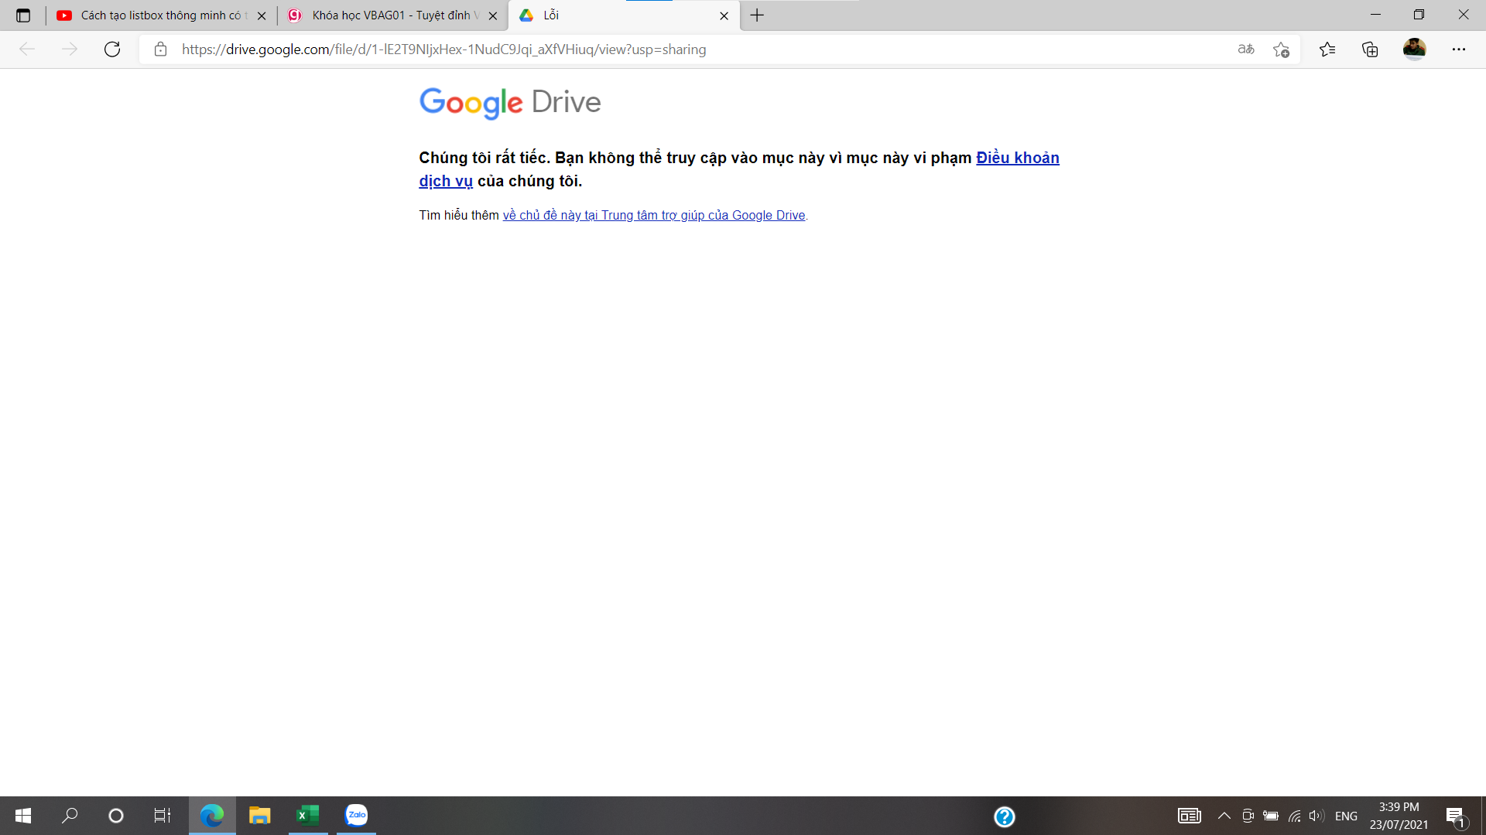Open the Windows Start menu
This screenshot has height=835, width=1486.
[23, 816]
